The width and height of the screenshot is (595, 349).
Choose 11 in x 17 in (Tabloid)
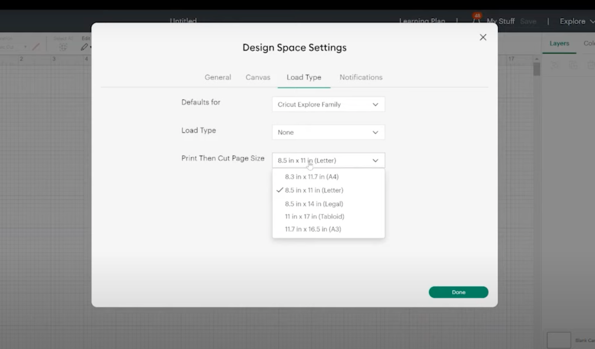[x=328, y=216]
